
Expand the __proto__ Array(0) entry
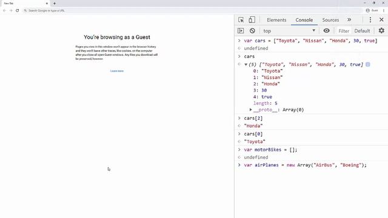coord(250,110)
